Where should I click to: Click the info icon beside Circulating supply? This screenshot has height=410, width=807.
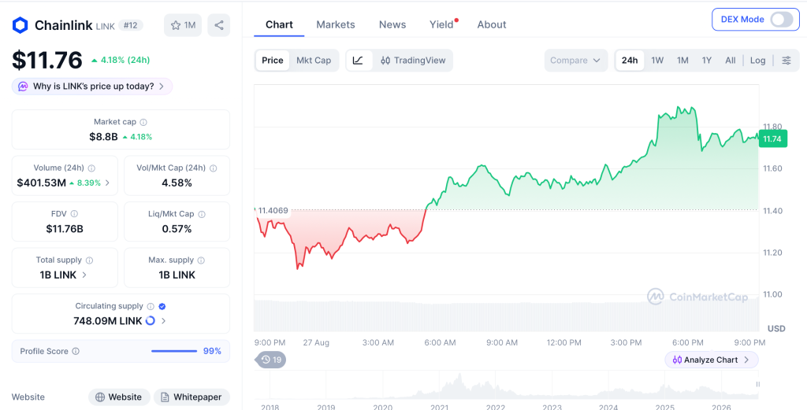[151, 306]
